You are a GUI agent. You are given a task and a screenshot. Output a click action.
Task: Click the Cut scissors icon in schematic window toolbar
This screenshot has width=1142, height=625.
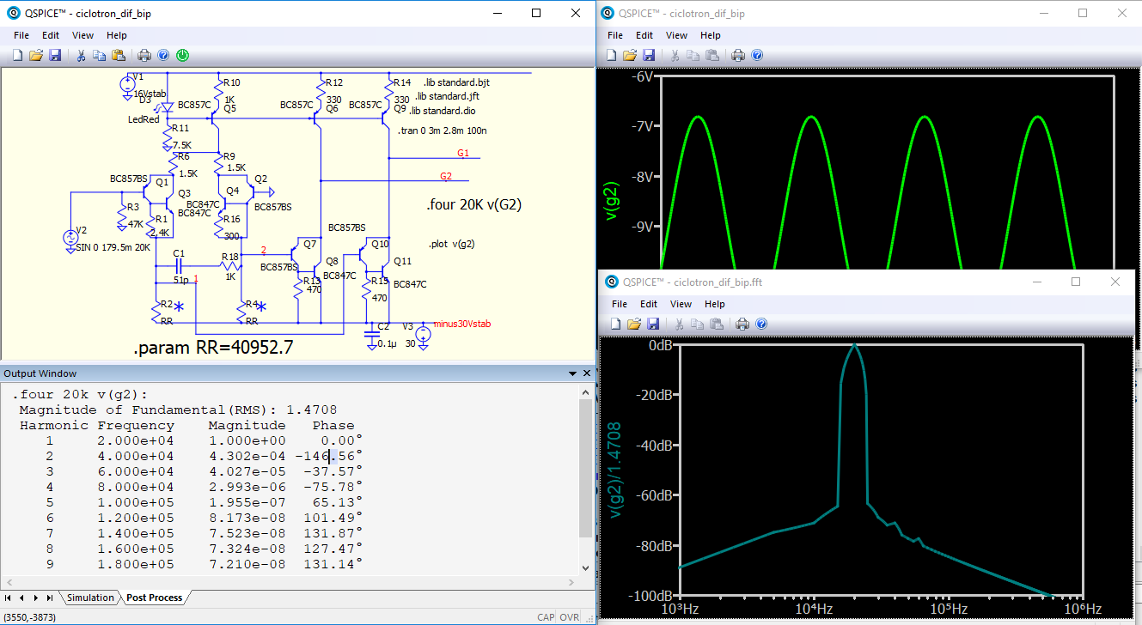81,56
